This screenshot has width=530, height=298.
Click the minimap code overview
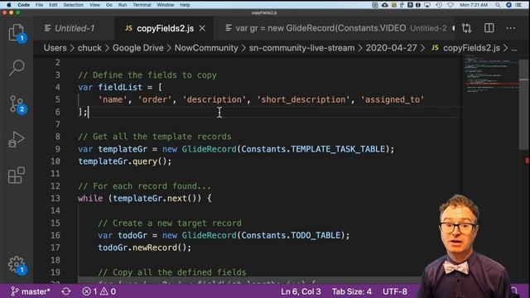coord(491,75)
